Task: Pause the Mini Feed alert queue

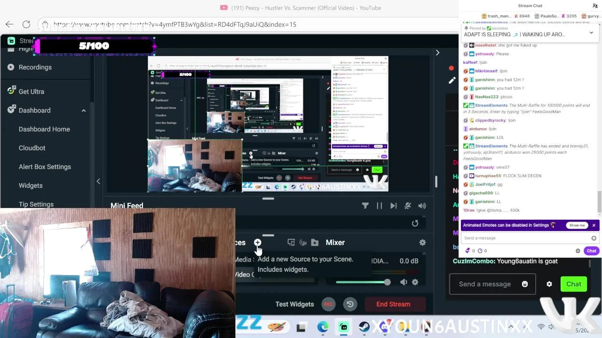Action: click(x=379, y=206)
